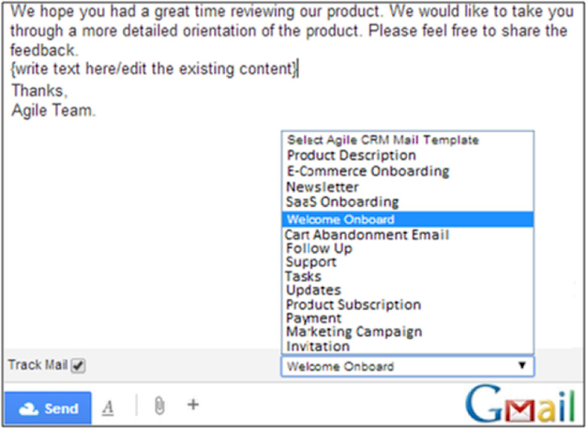Send the email with the Send button
Screen dimensions: 588x430
point(48,408)
